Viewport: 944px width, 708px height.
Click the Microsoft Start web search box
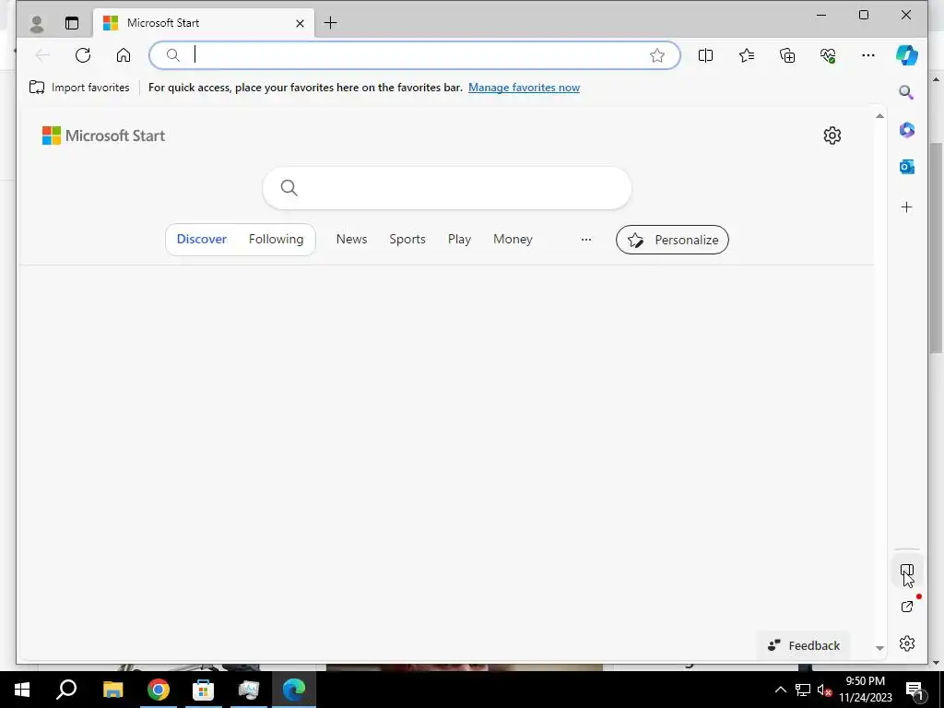click(447, 188)
